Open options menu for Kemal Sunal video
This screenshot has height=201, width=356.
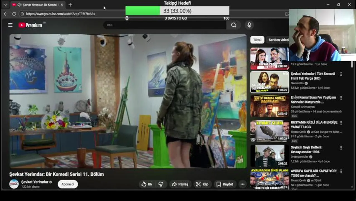click(x=341, y=98)
